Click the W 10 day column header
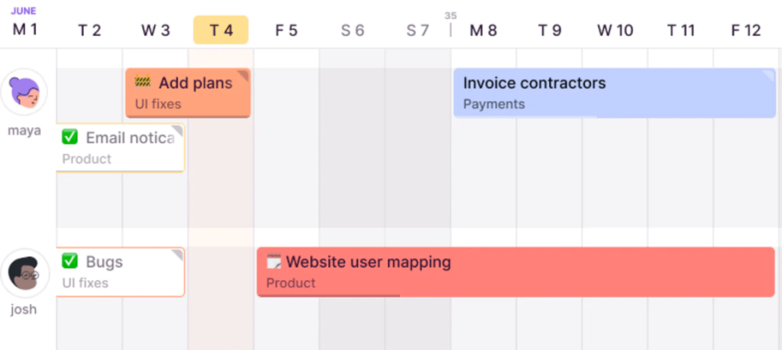This screenshot has height=350, width=782. click(x=615, y=31)
